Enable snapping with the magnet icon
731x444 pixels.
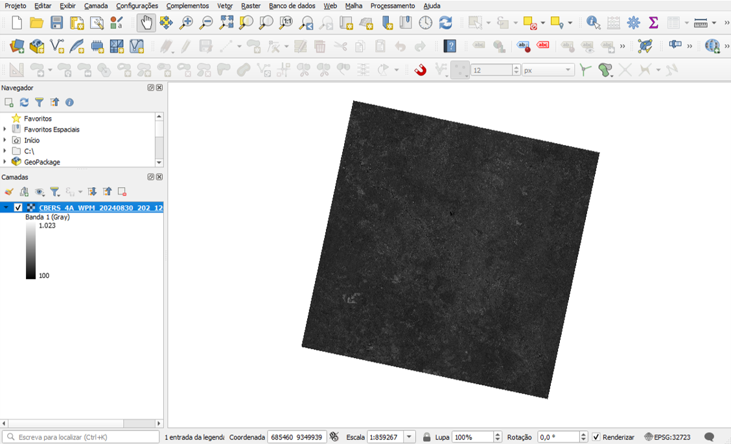point(421,70)
